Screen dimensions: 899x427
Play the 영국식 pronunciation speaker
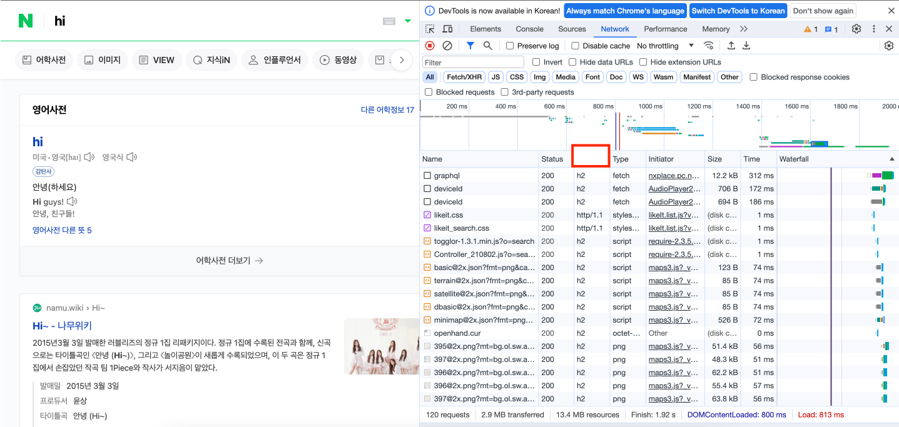click(x=131, y=157)
